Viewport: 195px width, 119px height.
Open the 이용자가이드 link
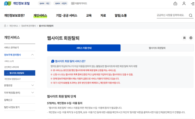[x=79, y=3]
